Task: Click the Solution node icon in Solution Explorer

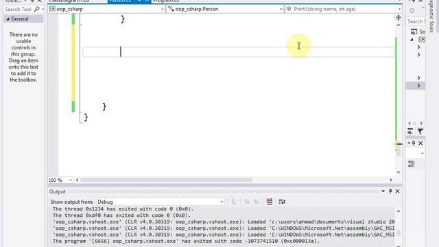Action: [x=414, y=32]
